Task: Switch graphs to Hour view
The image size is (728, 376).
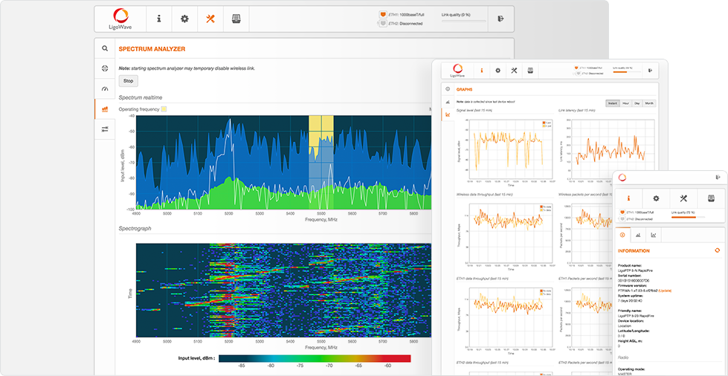Action: coord(626,103)
